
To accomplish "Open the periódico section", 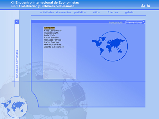I will (x=80, y=12).
